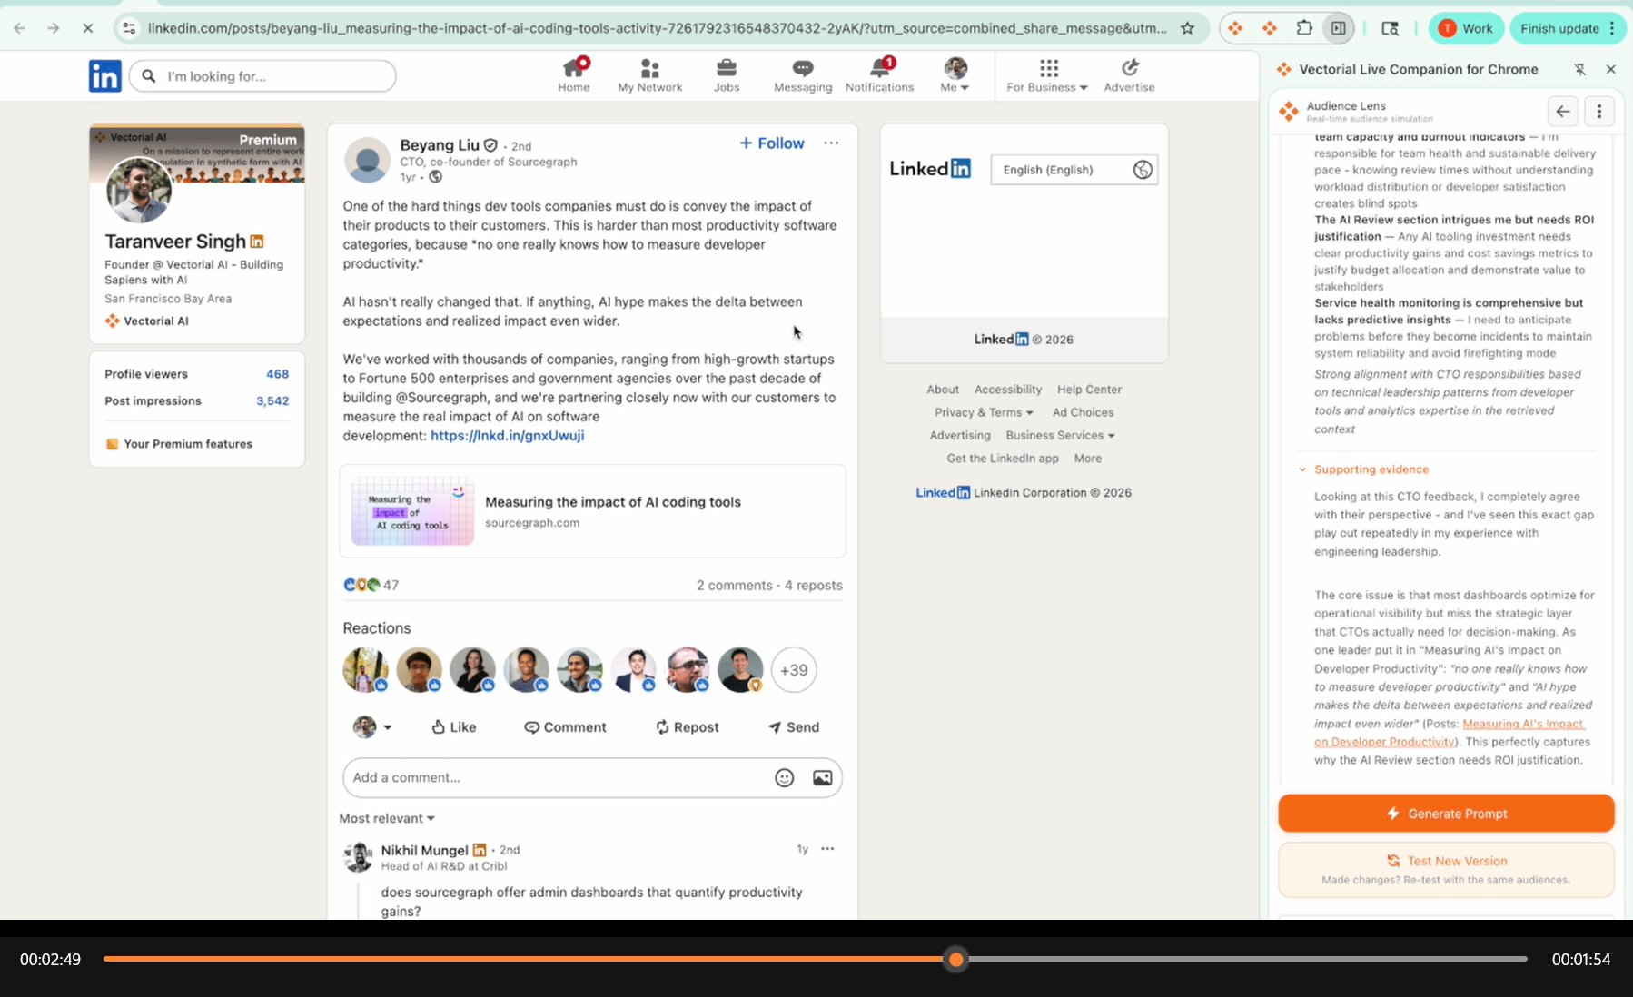Viewport: 1633px width, 997px height.
Task: Open the emoji picker in comment box
Action: click(785, 778)
